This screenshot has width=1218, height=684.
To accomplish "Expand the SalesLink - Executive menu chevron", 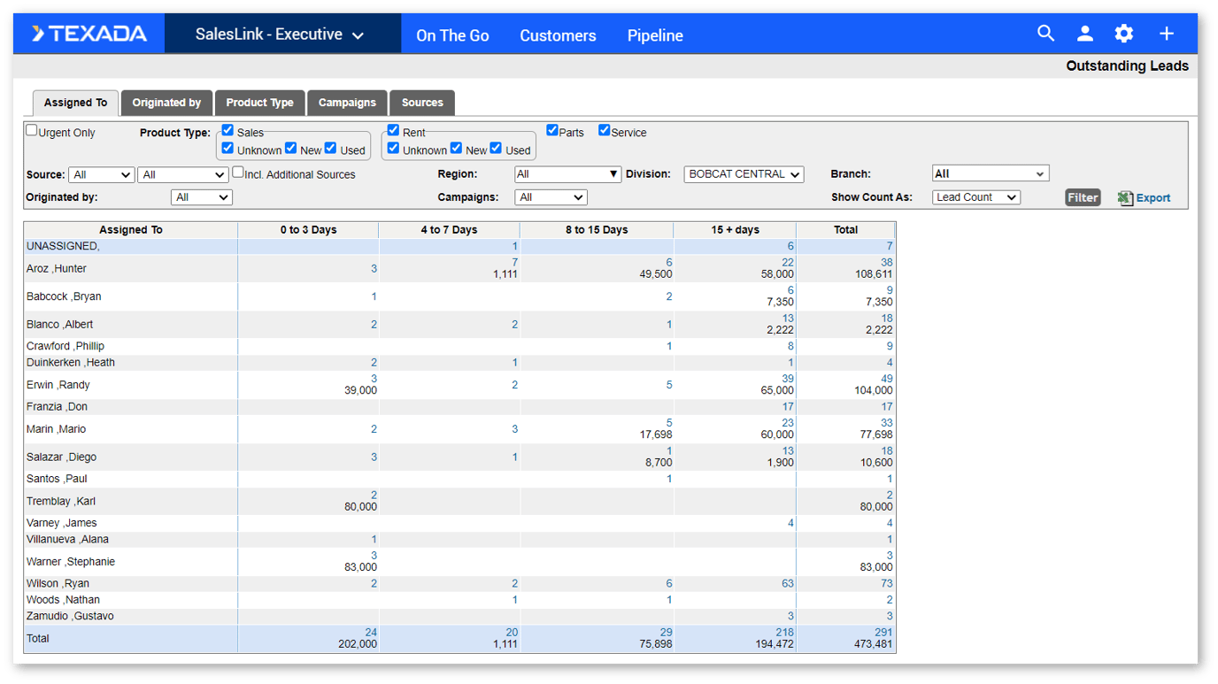I will pos(358,35).
